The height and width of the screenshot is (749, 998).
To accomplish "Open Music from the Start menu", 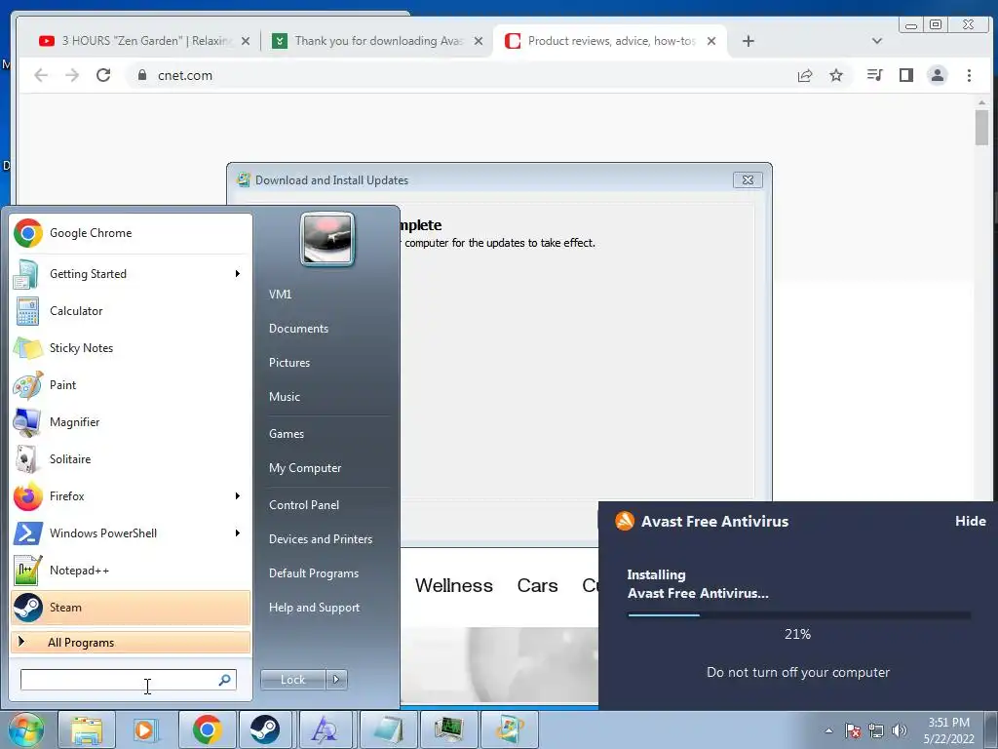I will (285, 397).
